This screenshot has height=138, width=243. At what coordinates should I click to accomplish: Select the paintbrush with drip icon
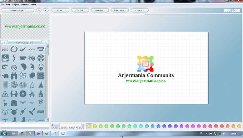(23, 112)
